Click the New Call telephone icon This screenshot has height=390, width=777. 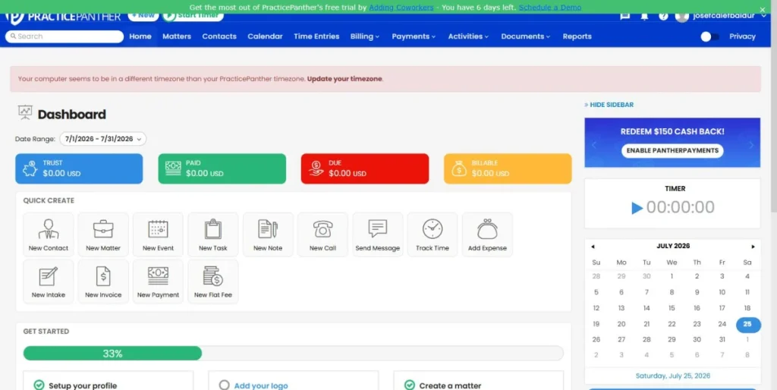[322, 235]
